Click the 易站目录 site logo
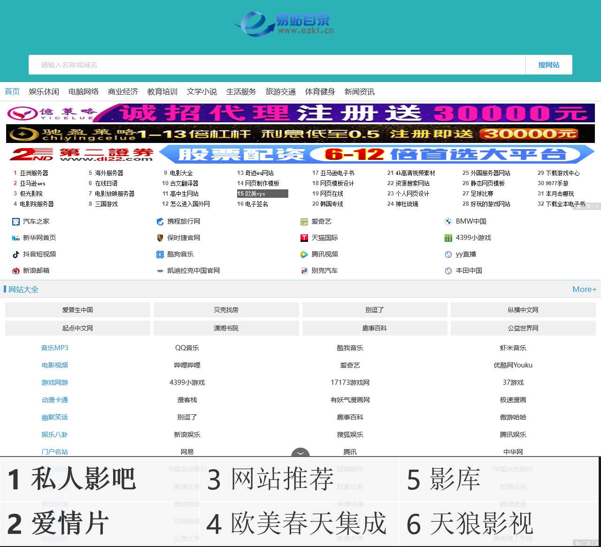The width and height of the screenshot is (601, 547). [x=285, y=23]
